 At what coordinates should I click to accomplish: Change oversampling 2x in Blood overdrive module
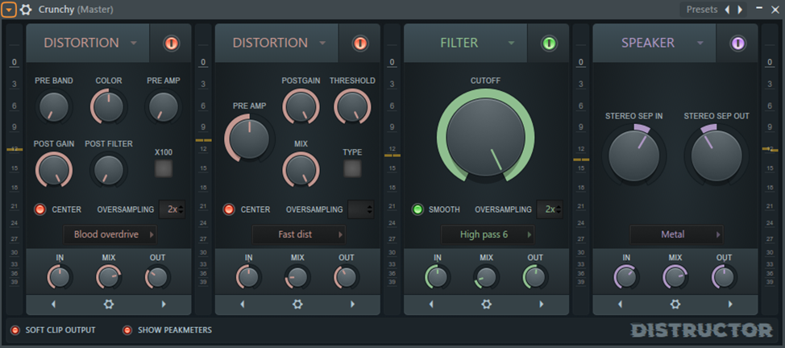(172, 209)
